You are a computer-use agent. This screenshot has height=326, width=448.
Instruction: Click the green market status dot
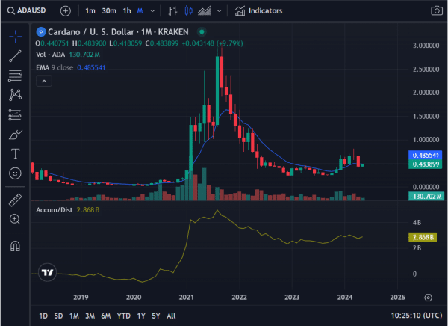[x=202, y=31]
